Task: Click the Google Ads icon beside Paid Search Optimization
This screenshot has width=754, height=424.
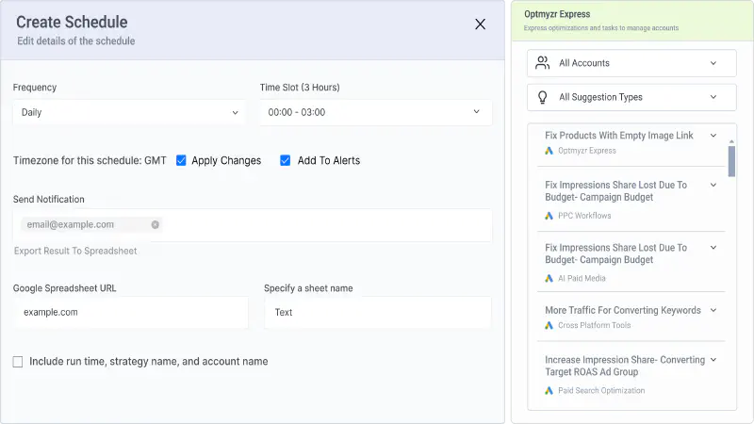Action: [549, 391]
